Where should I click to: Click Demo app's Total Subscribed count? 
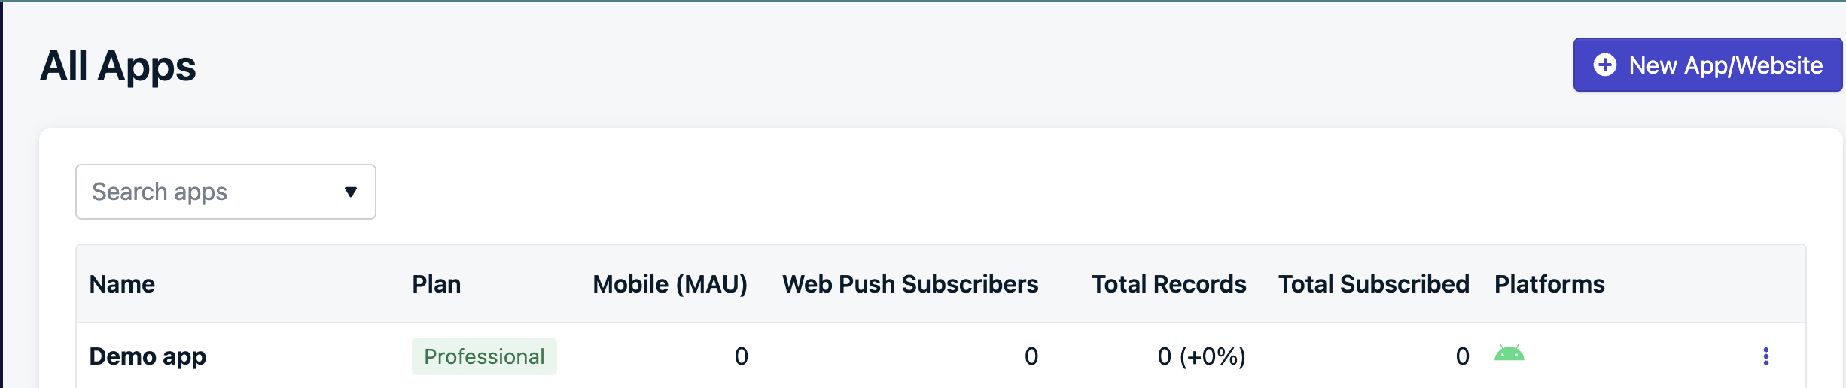pyautogui.click(x=1462, y=356)
